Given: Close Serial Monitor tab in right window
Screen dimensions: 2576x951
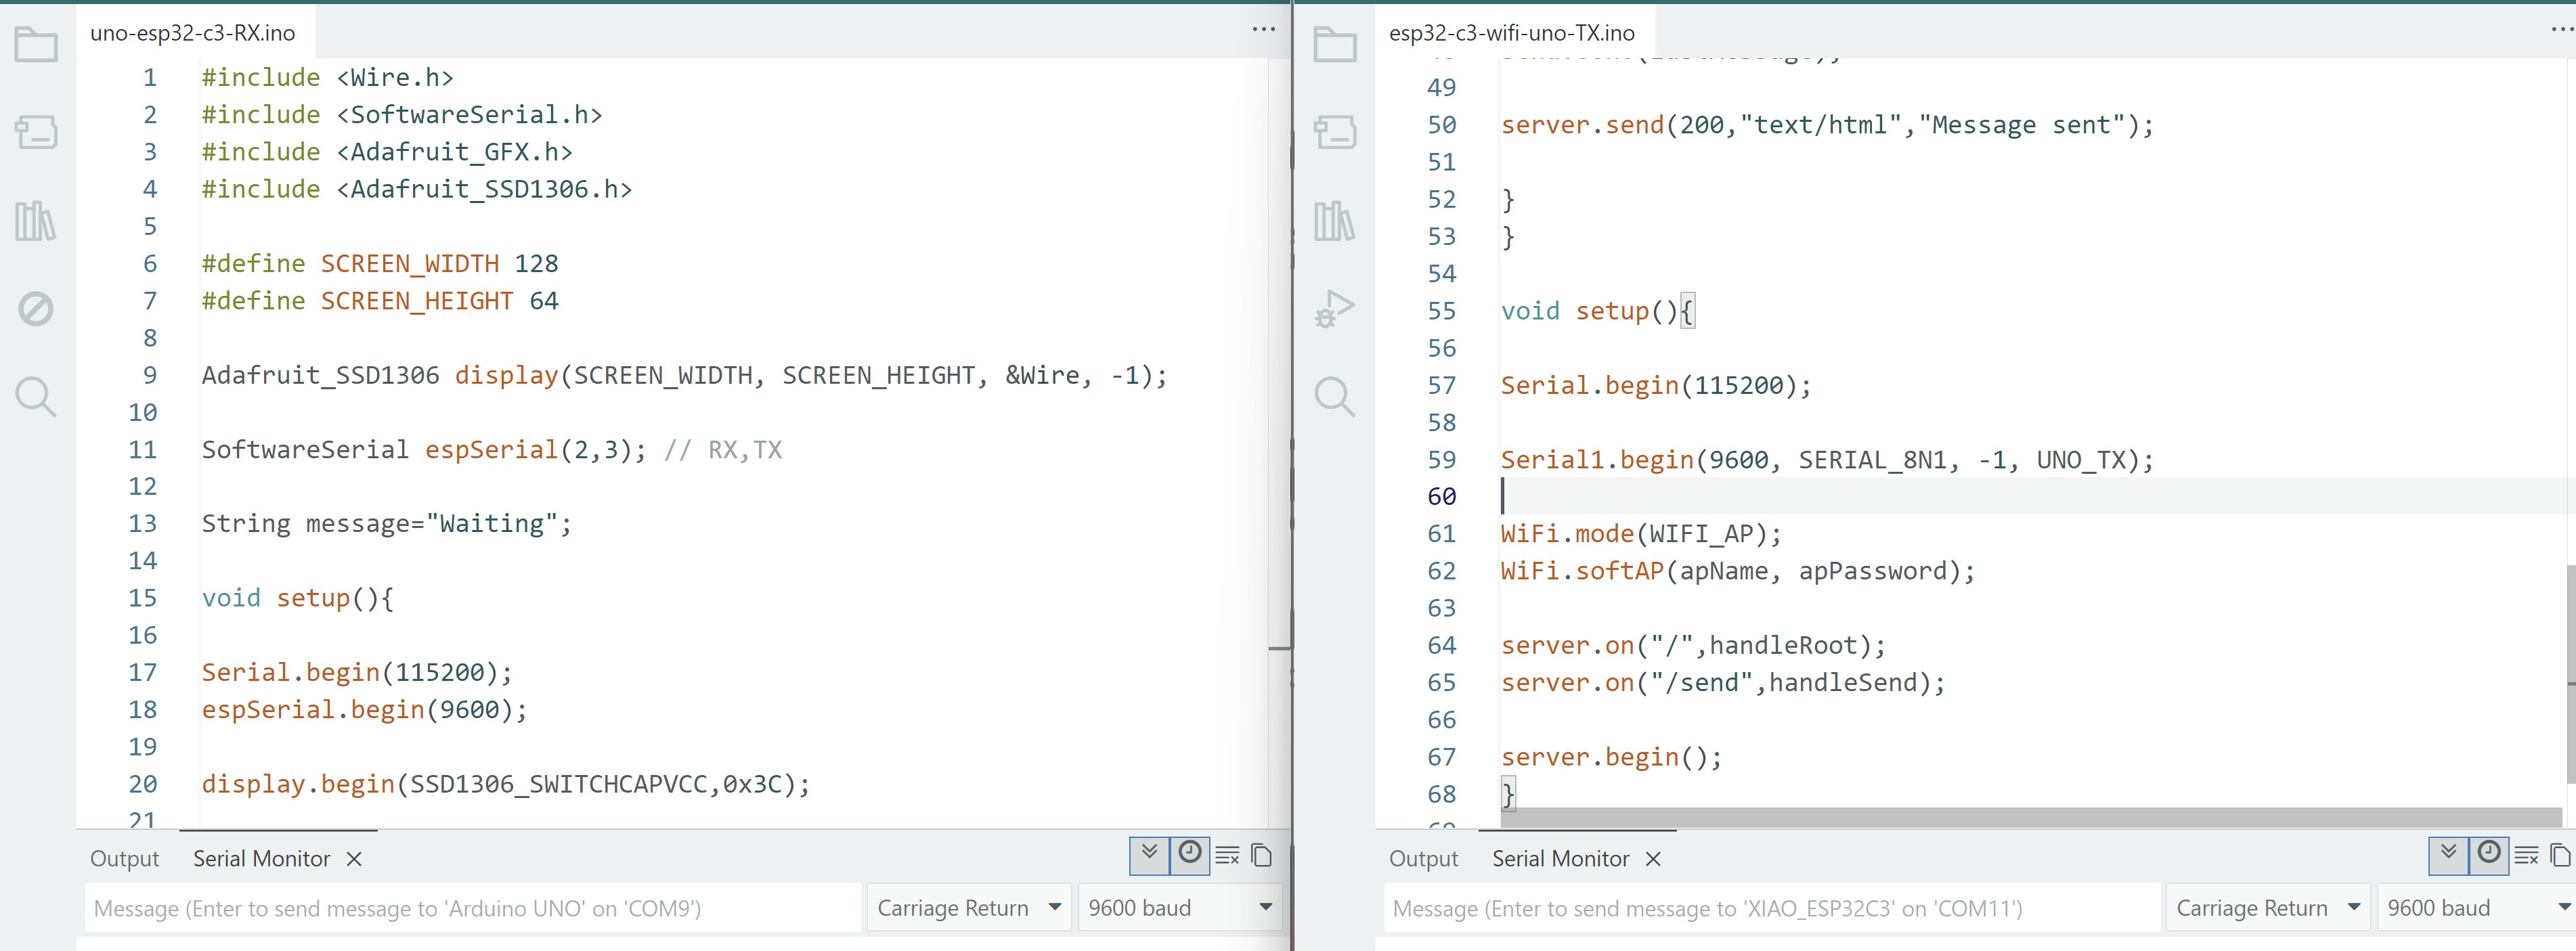Looking at the screenshot, I should coord(1653,859).
